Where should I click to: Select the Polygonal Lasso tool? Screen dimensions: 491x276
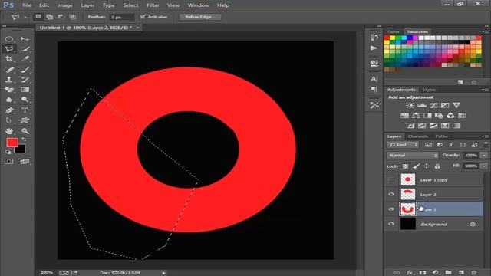pyautogui.click(x=9, y=49)
